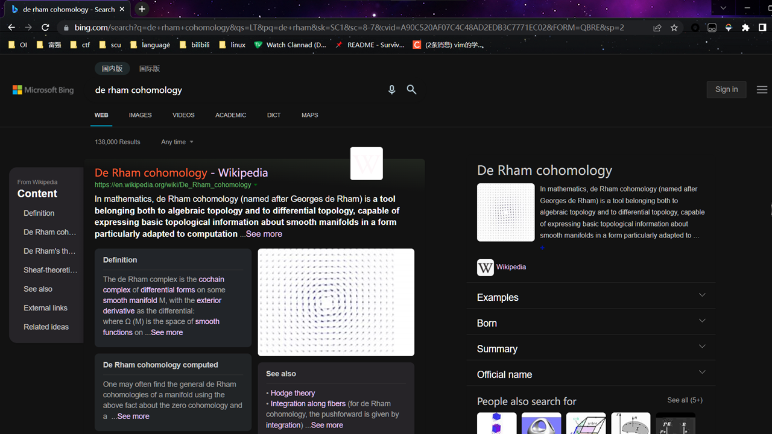Click the microphone voice search icon

[391, 90]
